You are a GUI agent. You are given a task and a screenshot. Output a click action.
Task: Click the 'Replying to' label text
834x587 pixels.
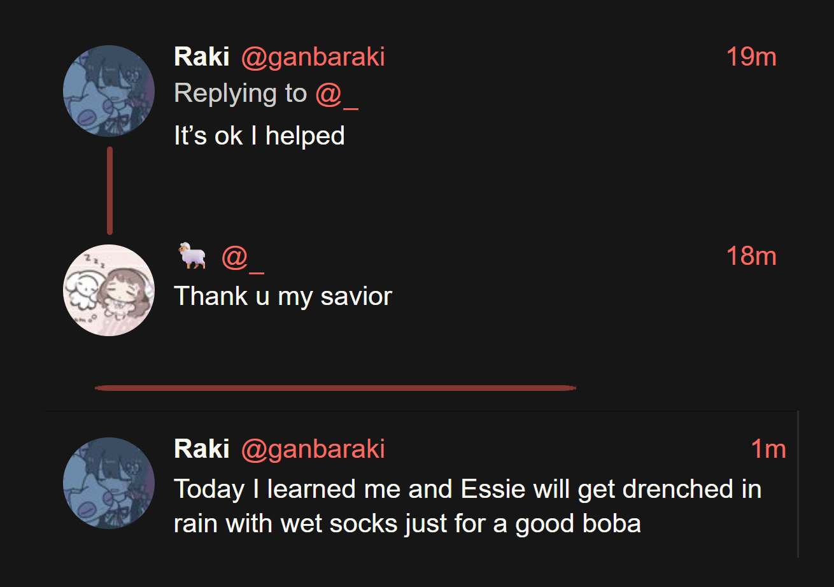click(241, 94)
